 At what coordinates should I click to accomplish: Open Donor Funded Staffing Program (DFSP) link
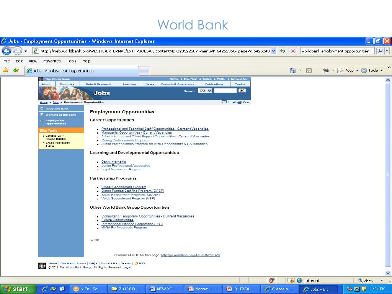(x=133, y=191)
